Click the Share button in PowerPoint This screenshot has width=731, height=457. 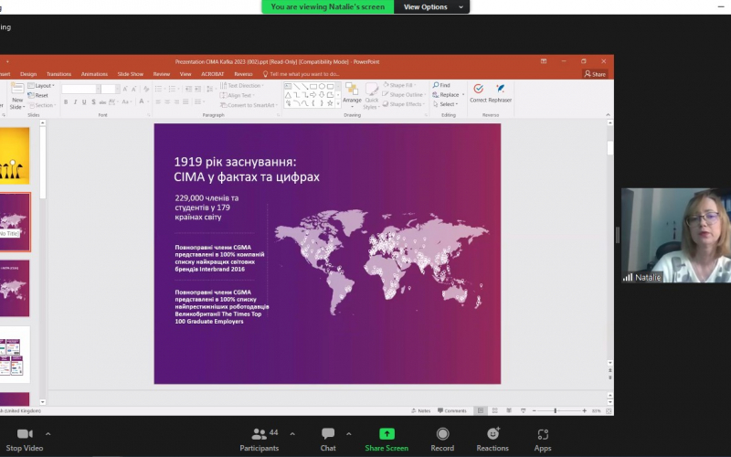pyautogui.click(x=595, y=74)
